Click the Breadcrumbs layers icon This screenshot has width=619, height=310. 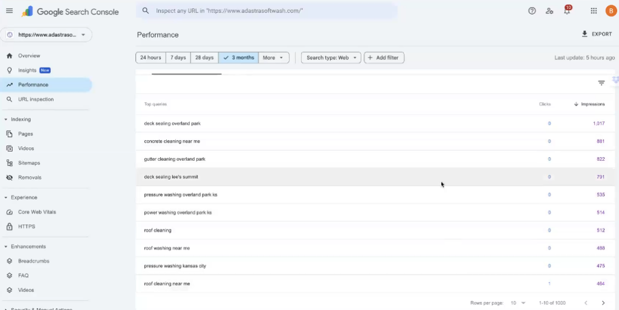click(x=10, y=261)
